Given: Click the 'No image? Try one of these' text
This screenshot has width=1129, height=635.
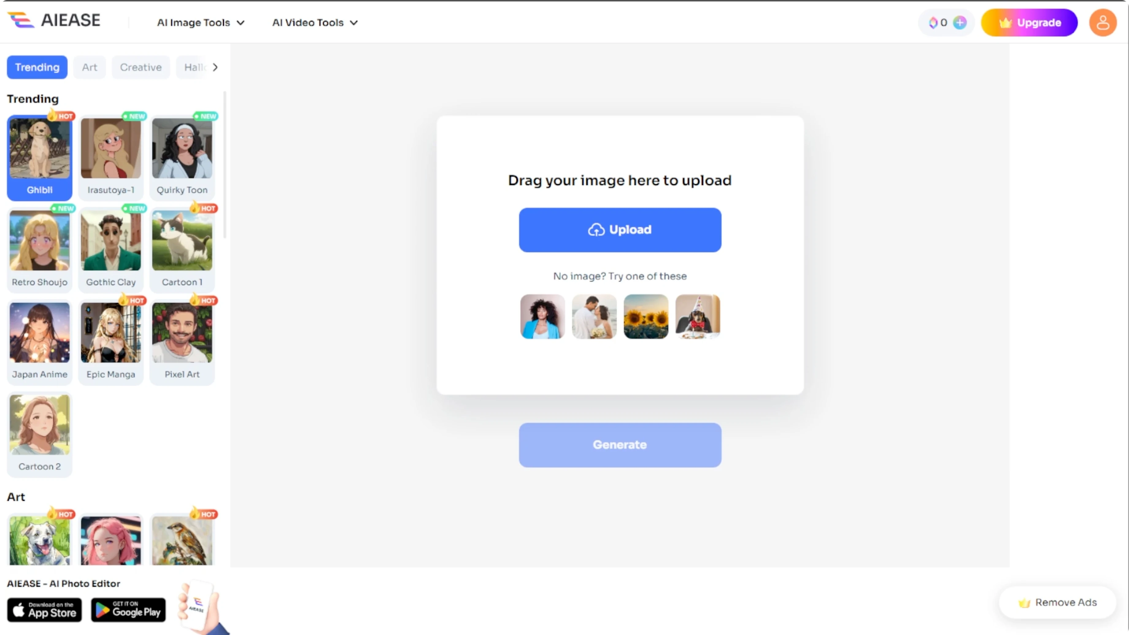Looking at the screenshot, I should [x=620, y=276].
